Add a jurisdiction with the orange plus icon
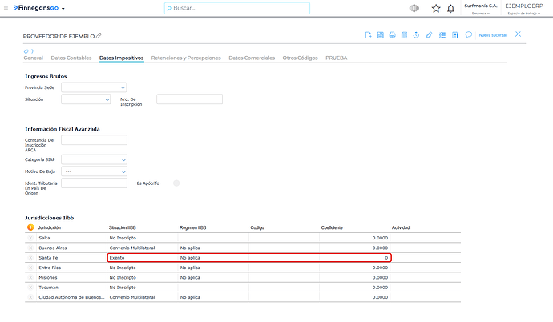The height and width of the screenshot is (322, 553). [30, 227]
